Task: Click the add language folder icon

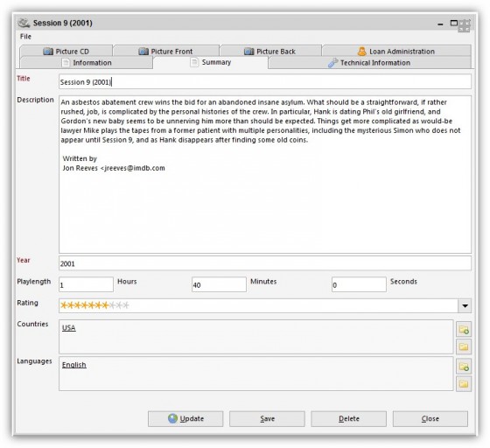Action: (464, 366)
